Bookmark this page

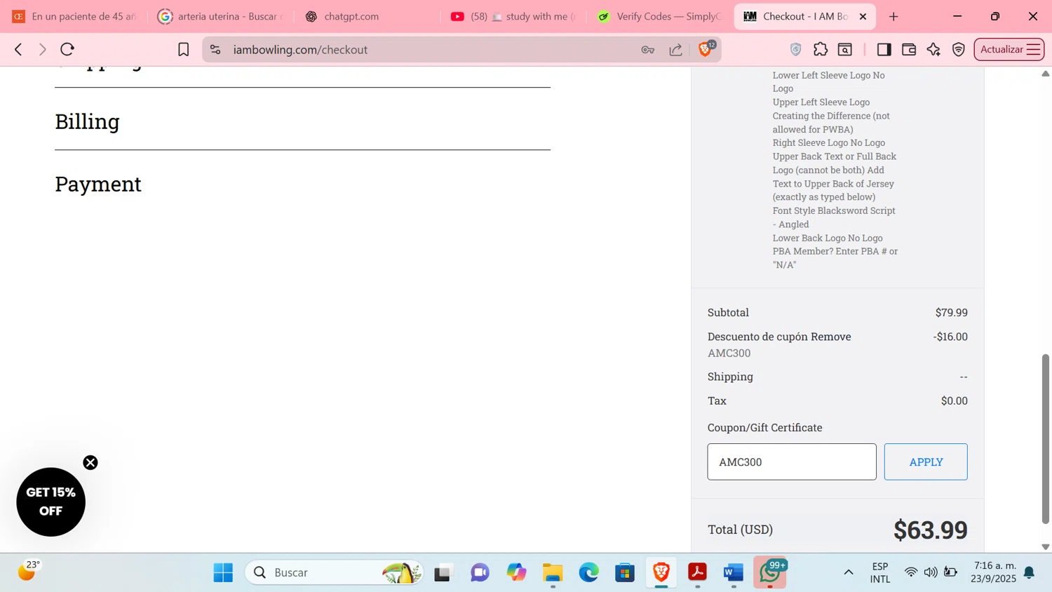[x=183, y=50]
